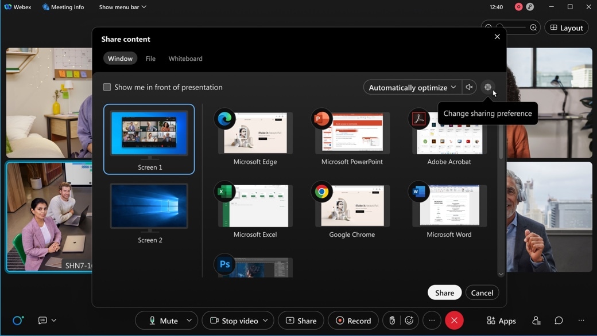Click the Share confirmation button

(x=444, y=292)
